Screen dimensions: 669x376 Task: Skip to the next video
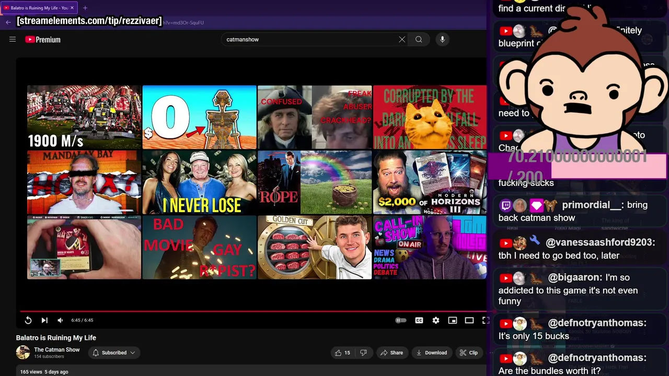point(44,320)
